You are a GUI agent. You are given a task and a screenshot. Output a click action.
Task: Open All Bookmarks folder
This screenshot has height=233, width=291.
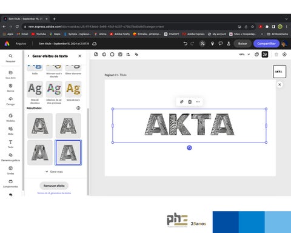[x=278, y=34]
